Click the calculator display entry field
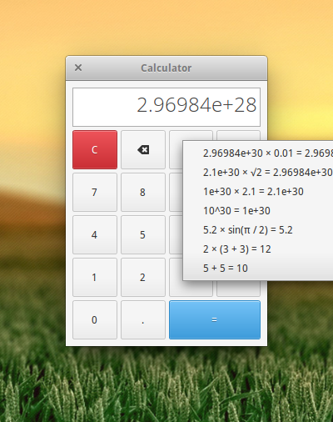The height and width of the screenshot is (422, 333). pos(166,107)
